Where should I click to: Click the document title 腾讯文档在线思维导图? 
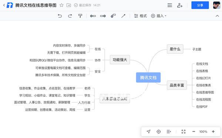(x=36, y=6)
